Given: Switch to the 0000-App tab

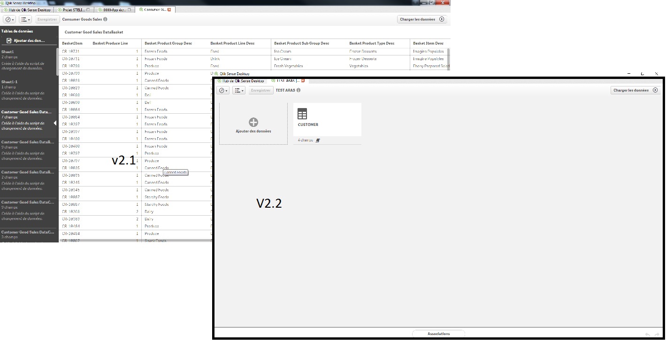Looking at the screenshot, I should point(114,9).
